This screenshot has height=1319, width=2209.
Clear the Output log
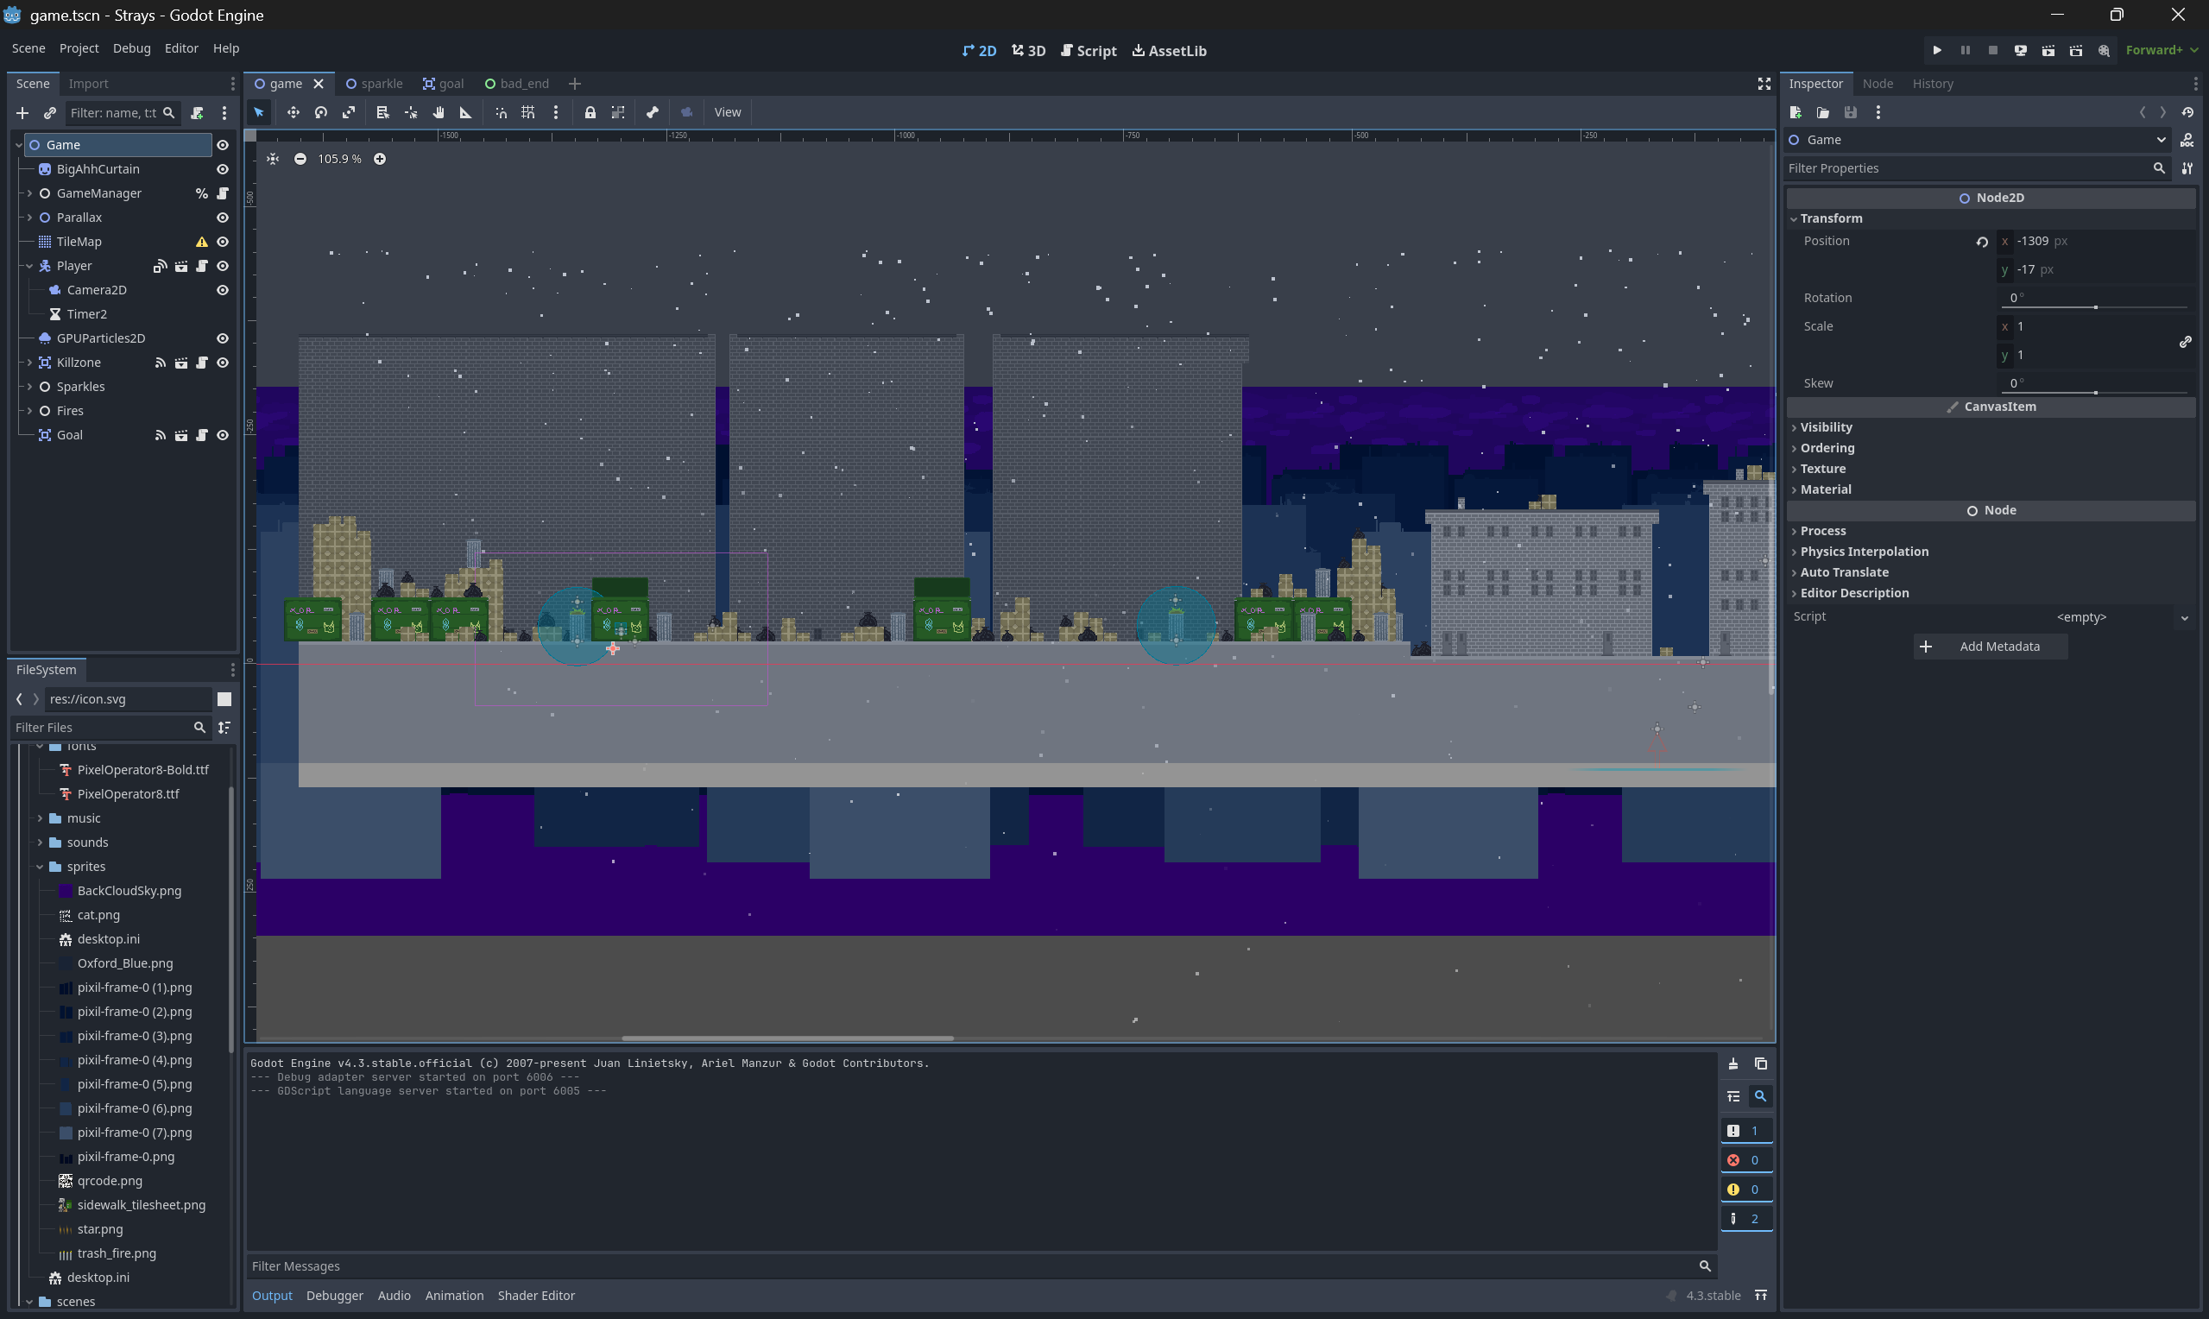coord(1732,1063)
